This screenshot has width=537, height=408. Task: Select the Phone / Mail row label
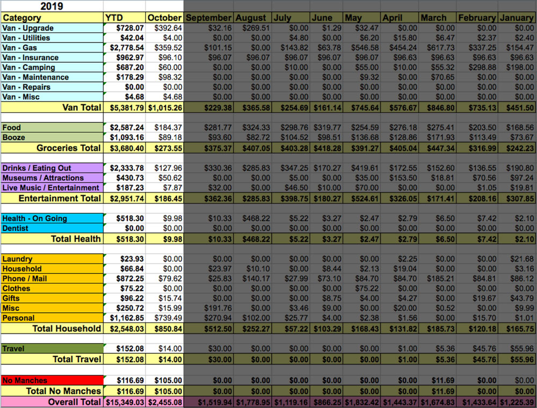51,279
